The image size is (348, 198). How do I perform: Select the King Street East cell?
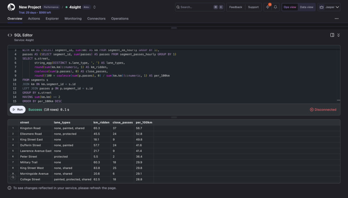pyautogui.click(x=35, y=140)
